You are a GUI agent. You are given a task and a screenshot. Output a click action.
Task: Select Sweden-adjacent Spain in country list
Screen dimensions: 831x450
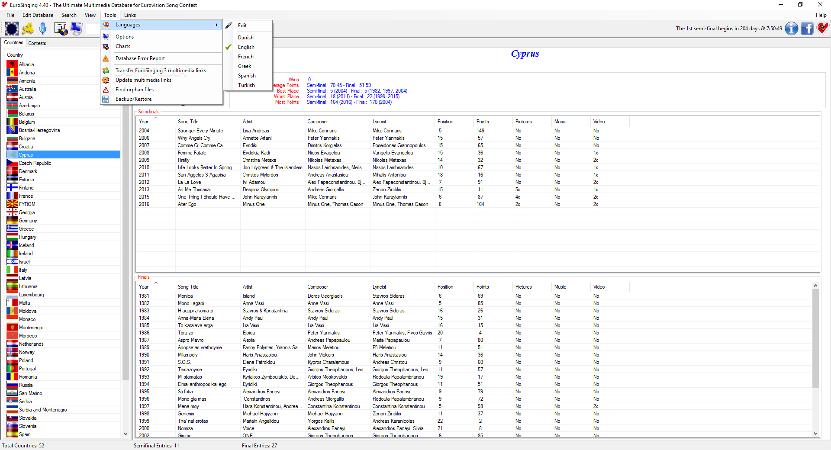63,434
